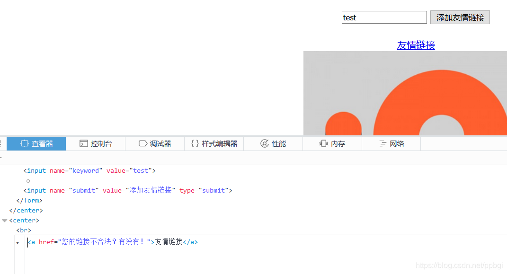
Task: Select the </form> closing tag
Action: tap(29, 200)
